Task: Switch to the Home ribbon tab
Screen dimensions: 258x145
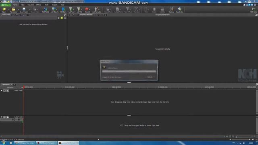Action: [15, 5]
